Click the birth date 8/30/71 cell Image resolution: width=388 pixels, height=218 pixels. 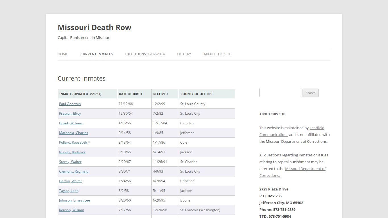pos(134,171)
